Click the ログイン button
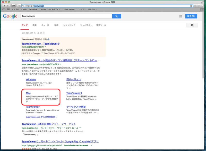206x151 pixels. [x=192, y=16]
